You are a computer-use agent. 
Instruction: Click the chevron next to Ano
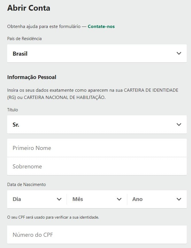(179, 199)
